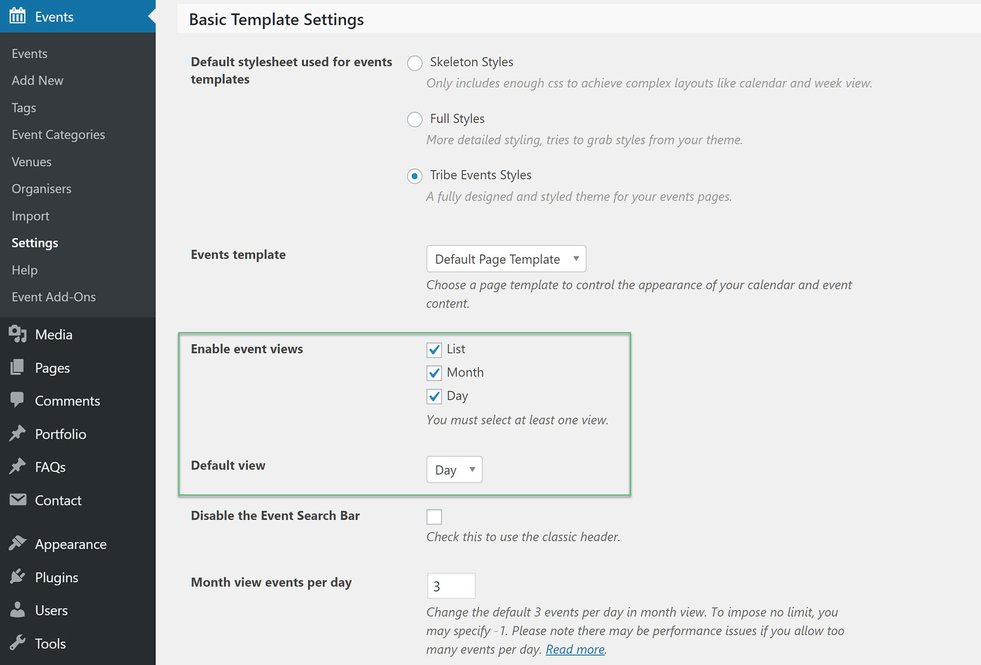Select the Skeleton Styles radio button
This screenshot has height=665, width=981.
(415, 63)
